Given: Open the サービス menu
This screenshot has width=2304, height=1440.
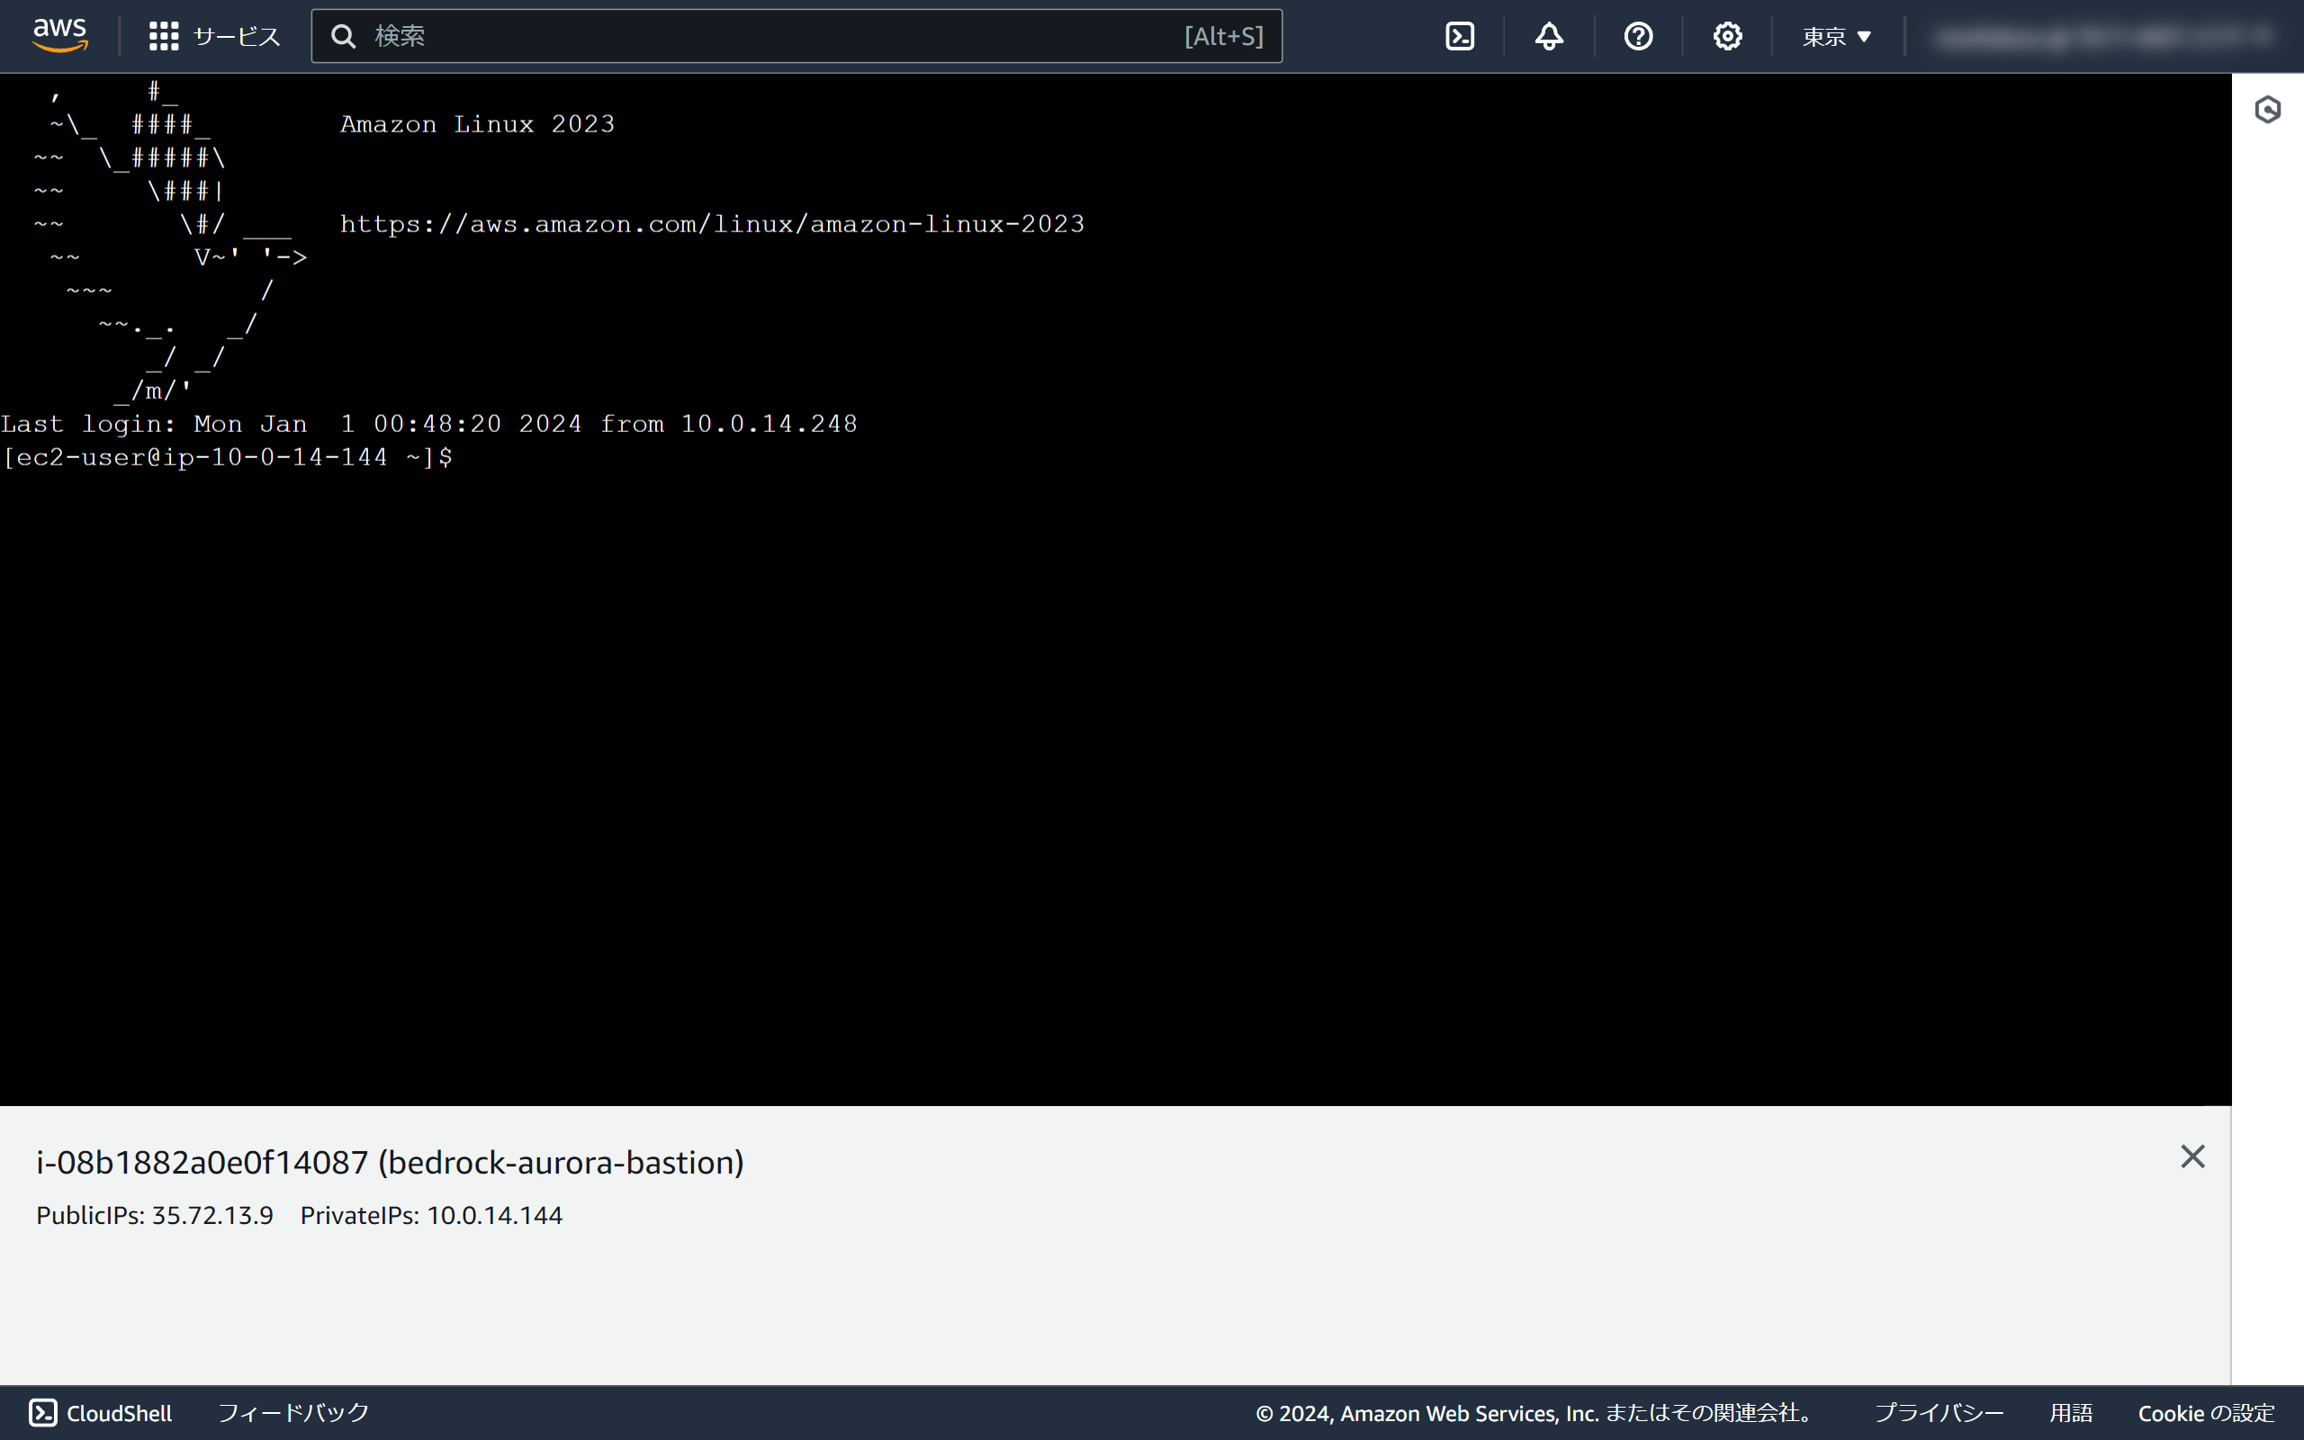Looking at the screenshot, I should pos(236,36).
